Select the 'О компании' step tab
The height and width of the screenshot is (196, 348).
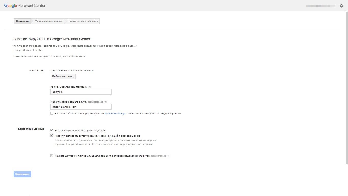pos(22,21)
